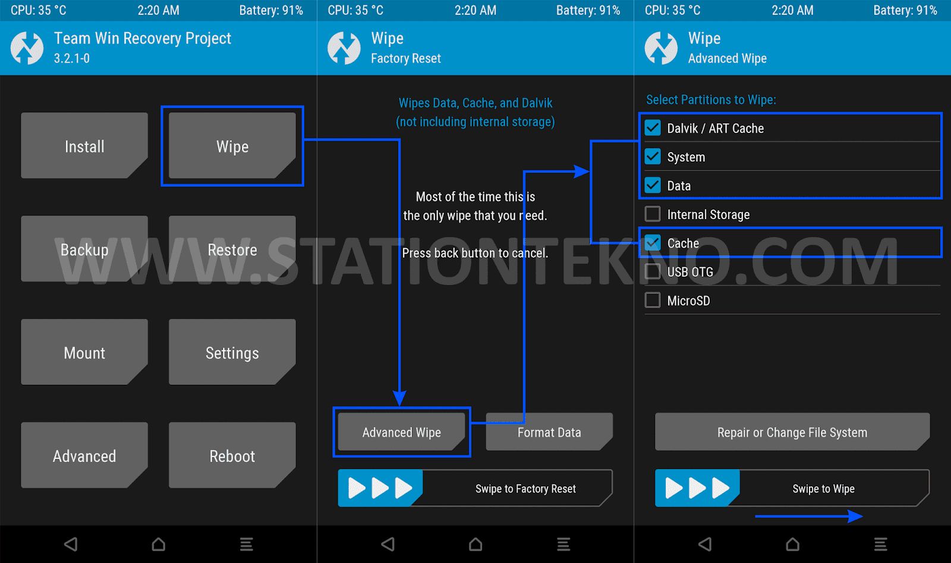The height and width of the screenshot is (563, 951).
Task: Uncheck the Data partition checkbox
Action: tap(653, 185)
